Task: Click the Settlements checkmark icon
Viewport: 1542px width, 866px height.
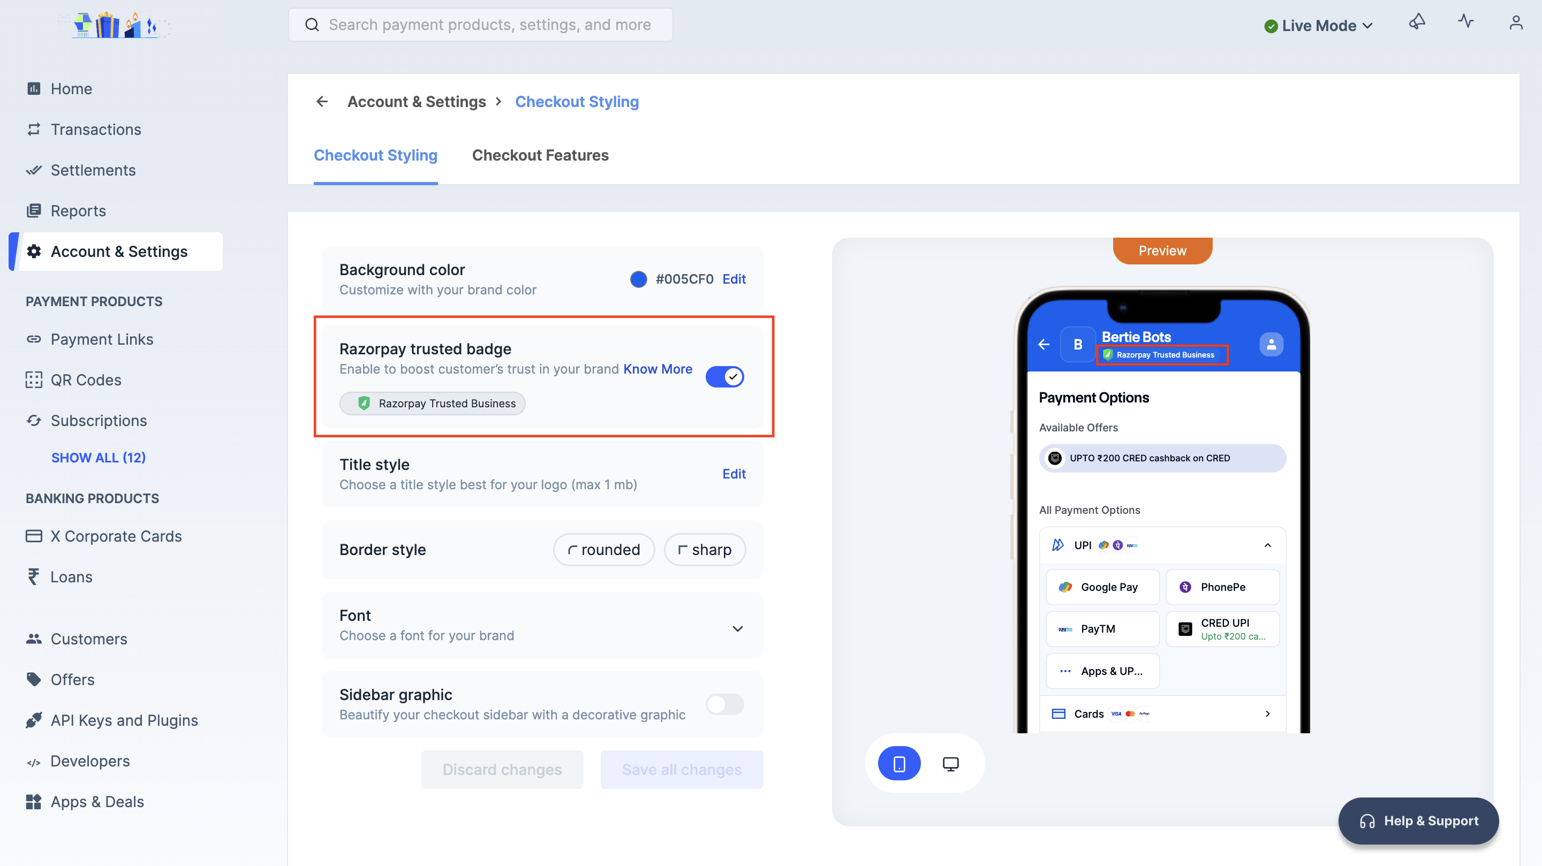Action: [34, 170]
